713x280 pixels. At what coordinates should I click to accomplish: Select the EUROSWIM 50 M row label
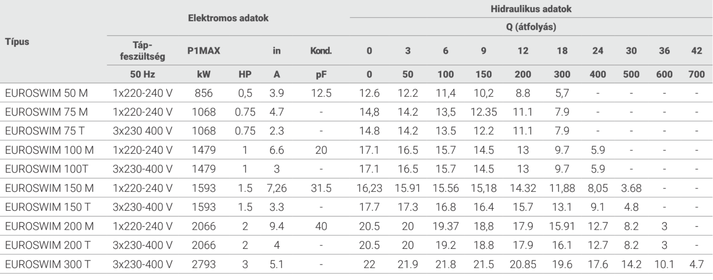click(x=46, y=93)
